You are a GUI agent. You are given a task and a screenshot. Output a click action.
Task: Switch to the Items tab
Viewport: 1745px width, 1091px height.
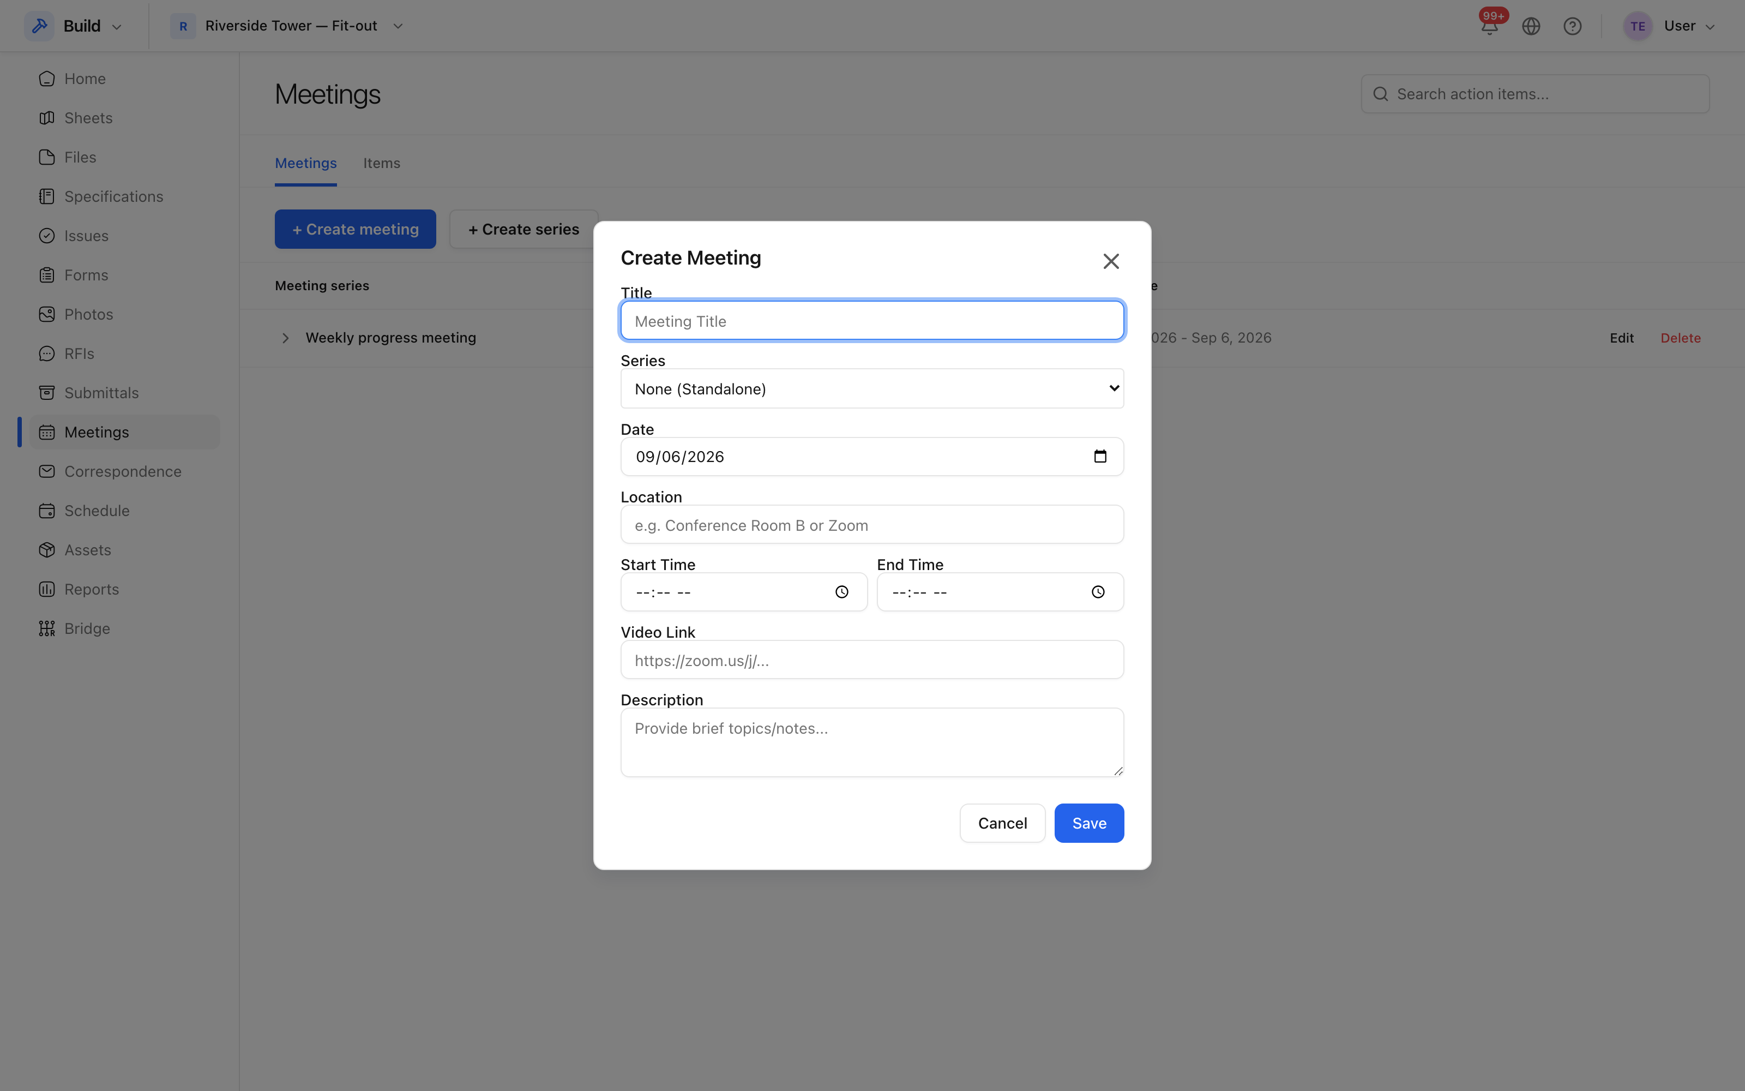pos(382,163)
